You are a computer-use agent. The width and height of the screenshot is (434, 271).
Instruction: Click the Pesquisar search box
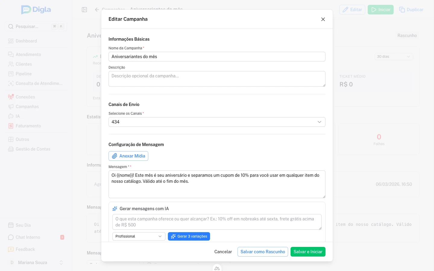pyautogui.click(x=36, y=26)
